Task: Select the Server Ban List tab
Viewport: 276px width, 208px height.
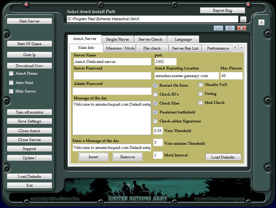Action: click(x=185, y=48)
